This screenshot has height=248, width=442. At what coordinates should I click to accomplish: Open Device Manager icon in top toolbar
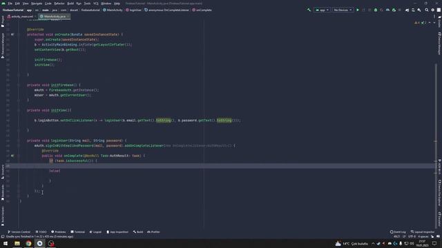point(413,10)
